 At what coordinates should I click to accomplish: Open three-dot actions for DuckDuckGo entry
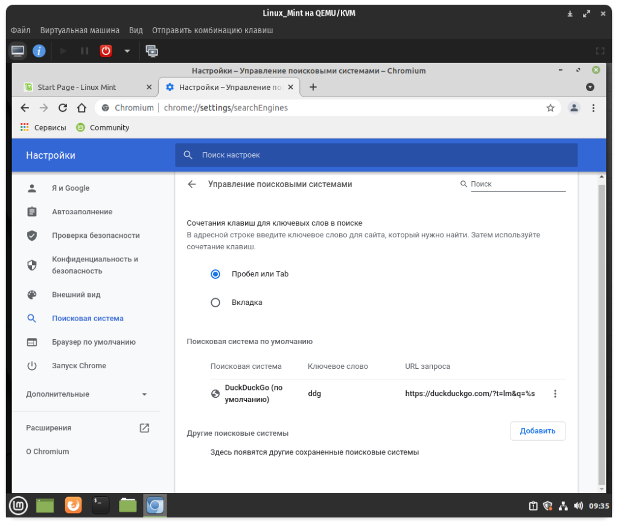tap(555, 394)
